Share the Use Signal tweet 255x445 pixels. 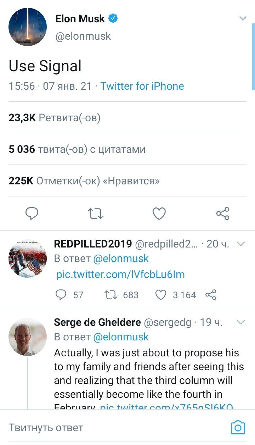[x=223, y=213]
